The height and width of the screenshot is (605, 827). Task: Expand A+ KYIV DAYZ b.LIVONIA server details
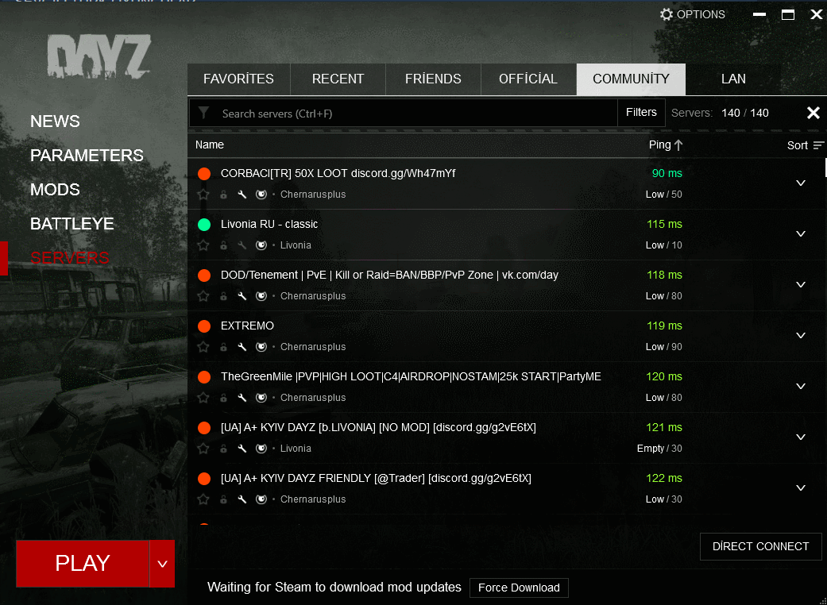coord(801,437)
